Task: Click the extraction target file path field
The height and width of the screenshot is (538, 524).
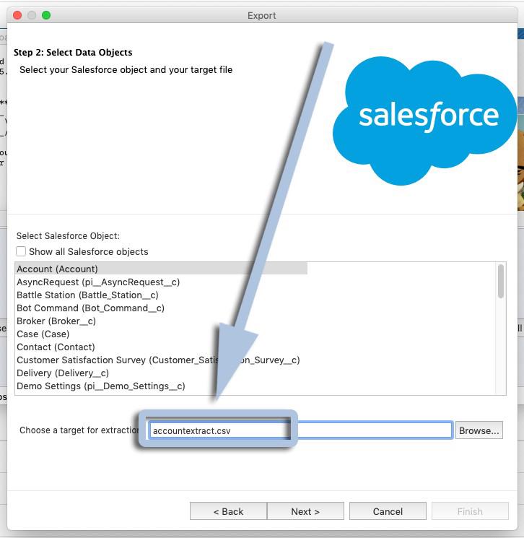Action: tap(361, 430)
